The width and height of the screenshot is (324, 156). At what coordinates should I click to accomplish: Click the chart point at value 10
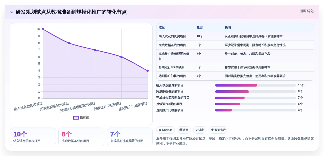[43, 29]
